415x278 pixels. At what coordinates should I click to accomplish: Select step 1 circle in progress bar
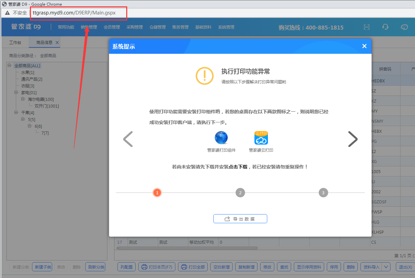click(157, 193)
